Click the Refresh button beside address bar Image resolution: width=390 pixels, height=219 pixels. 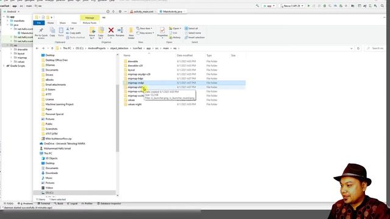[358, 49]
